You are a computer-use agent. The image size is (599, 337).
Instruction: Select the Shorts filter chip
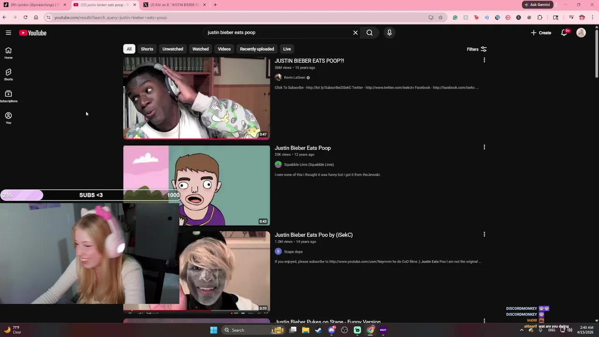point(147,49)
